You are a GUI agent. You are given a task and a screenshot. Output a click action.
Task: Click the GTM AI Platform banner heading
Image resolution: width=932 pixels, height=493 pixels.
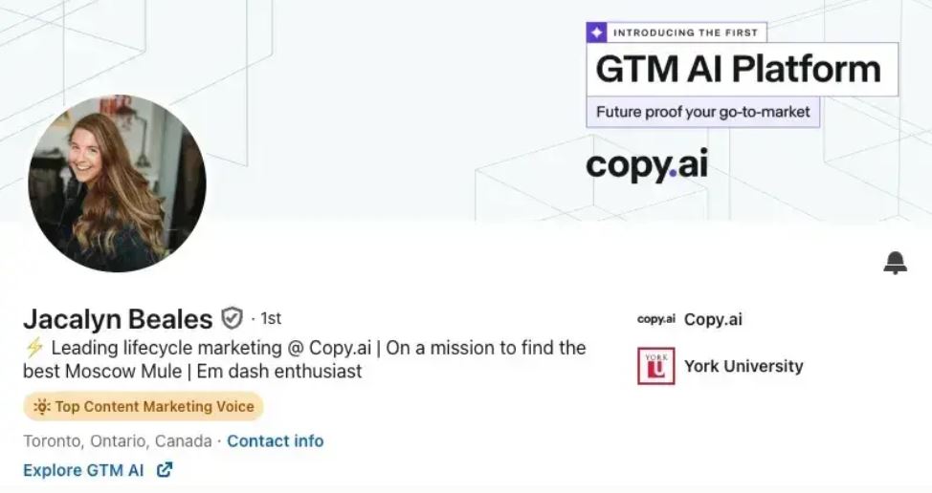tap(738, 69)
